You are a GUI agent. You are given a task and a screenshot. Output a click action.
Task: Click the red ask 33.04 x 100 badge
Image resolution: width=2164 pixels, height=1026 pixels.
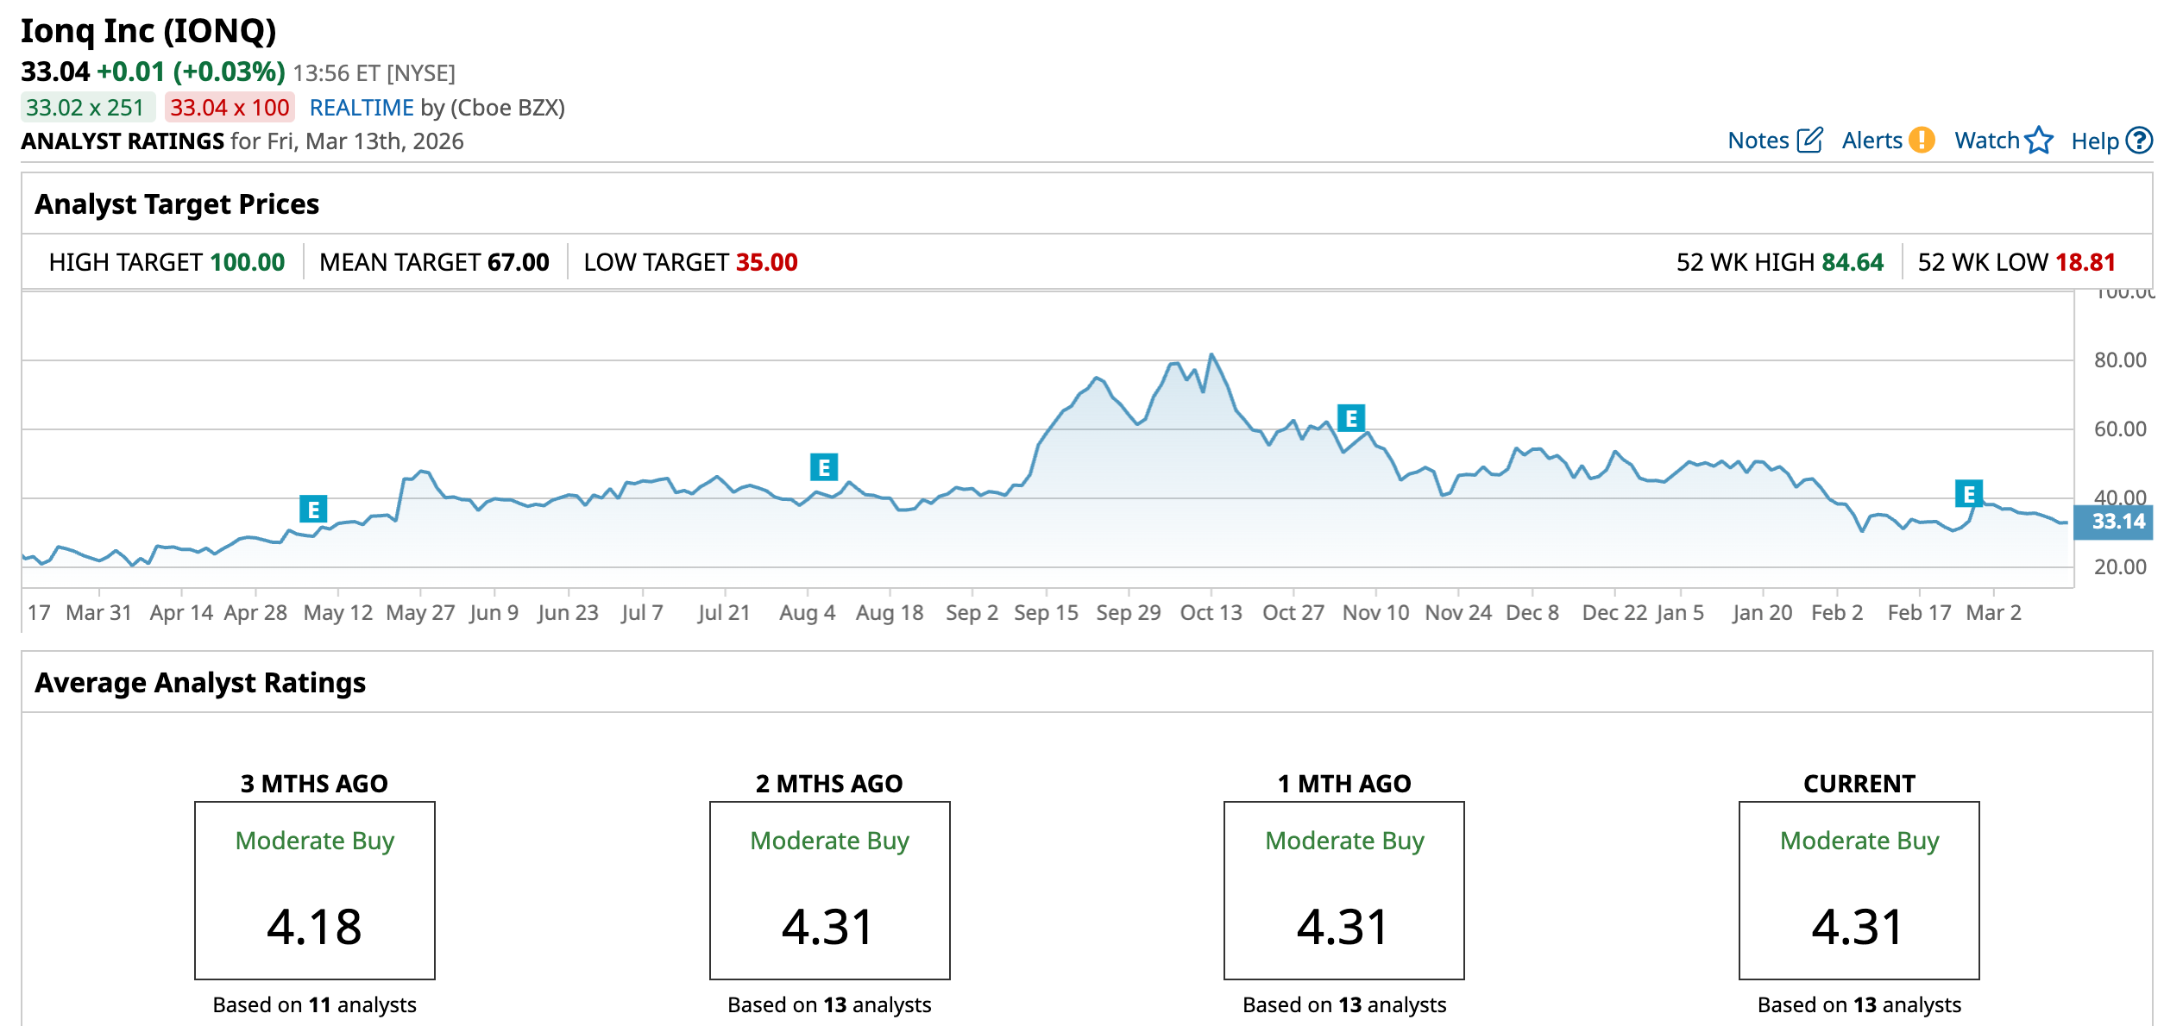click(x=230, y=108)
